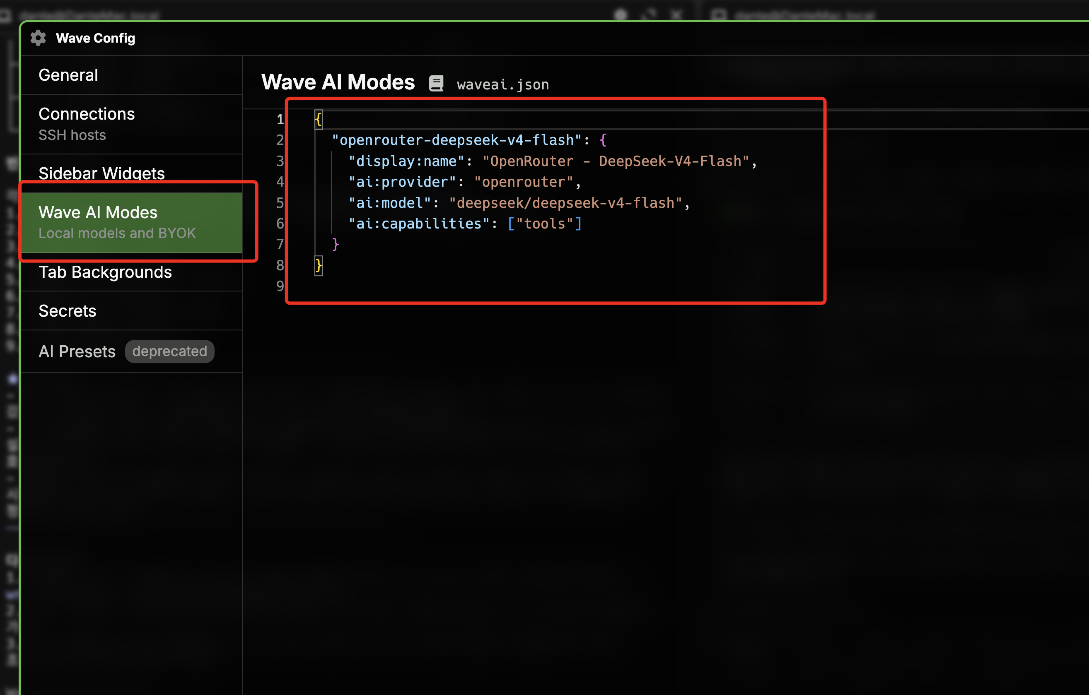The image size is (1089, 695).
Task: Click the "ai:capabilities" key
Action: [x=419, y=224]
